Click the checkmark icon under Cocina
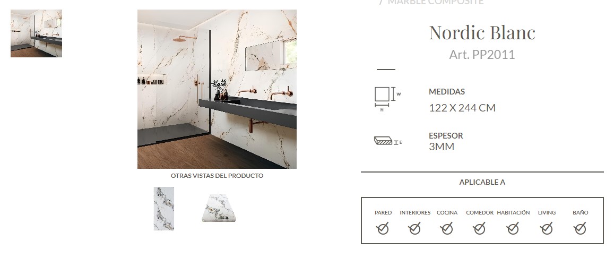614x258 pixels. coord(447,228)
